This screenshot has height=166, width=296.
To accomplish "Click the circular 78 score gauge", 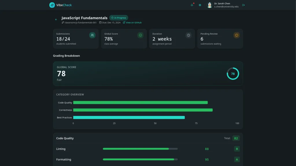I will 233,74.
